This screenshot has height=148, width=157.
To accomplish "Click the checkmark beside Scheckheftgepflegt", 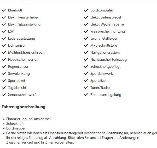I will click(x=86, y=67).
